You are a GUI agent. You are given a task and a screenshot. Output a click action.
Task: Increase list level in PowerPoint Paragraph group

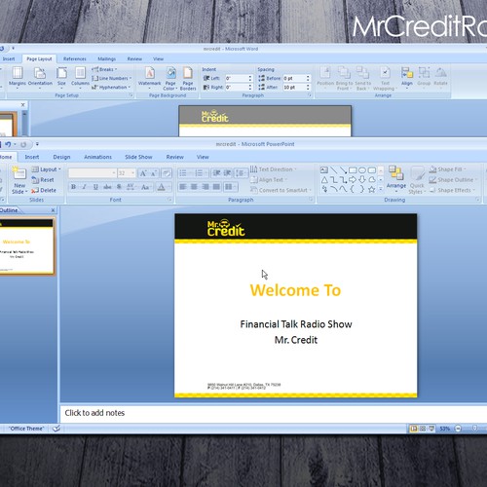pos(228,173)
